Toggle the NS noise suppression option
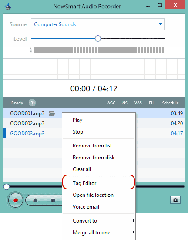The image size is (188, 240). coord(124,103)
